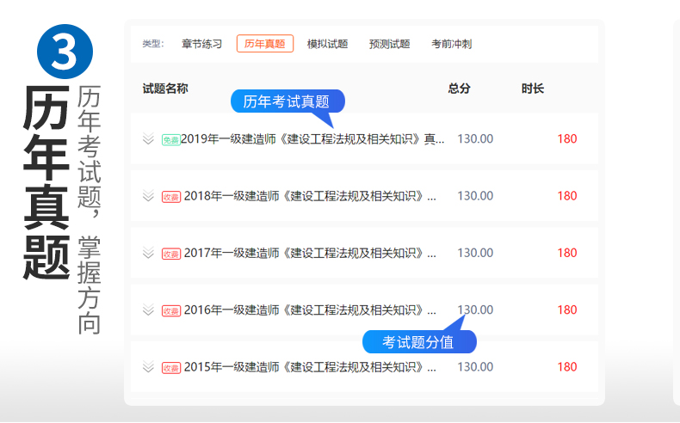Click the red 收费 badge on 2015 exam
Screen dimensions: 680x423
click(171, 368)
